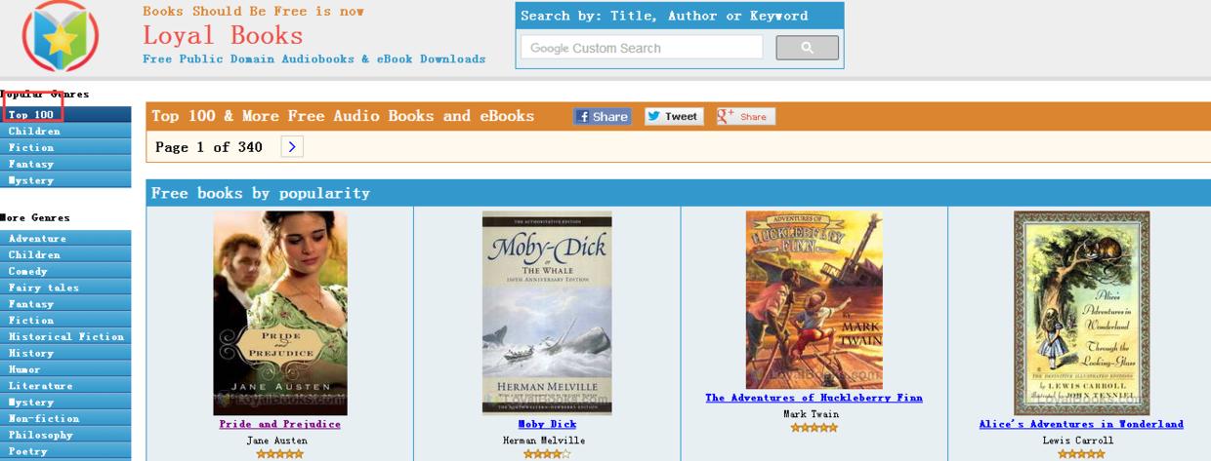Focus the Google Custom Search field
Screen dimensions: 1211x461
(x=642, y=47)
